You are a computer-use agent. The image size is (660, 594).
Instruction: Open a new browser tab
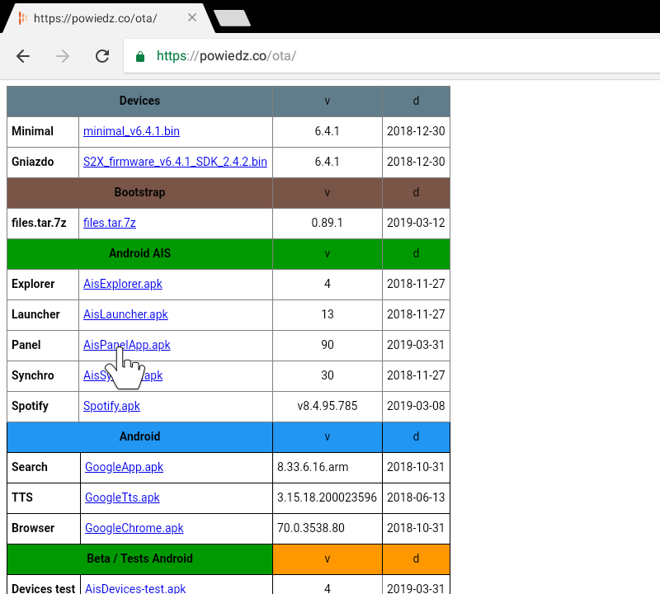232,16
